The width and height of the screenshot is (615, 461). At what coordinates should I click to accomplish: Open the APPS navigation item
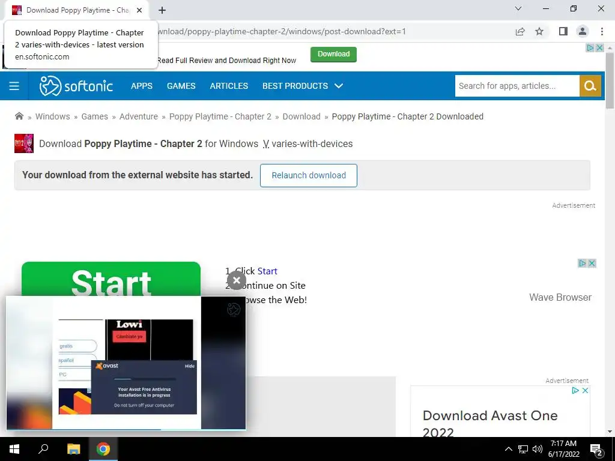click(142, 86)
